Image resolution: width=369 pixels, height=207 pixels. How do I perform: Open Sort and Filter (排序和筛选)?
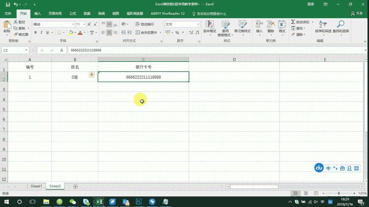point(323,27)
